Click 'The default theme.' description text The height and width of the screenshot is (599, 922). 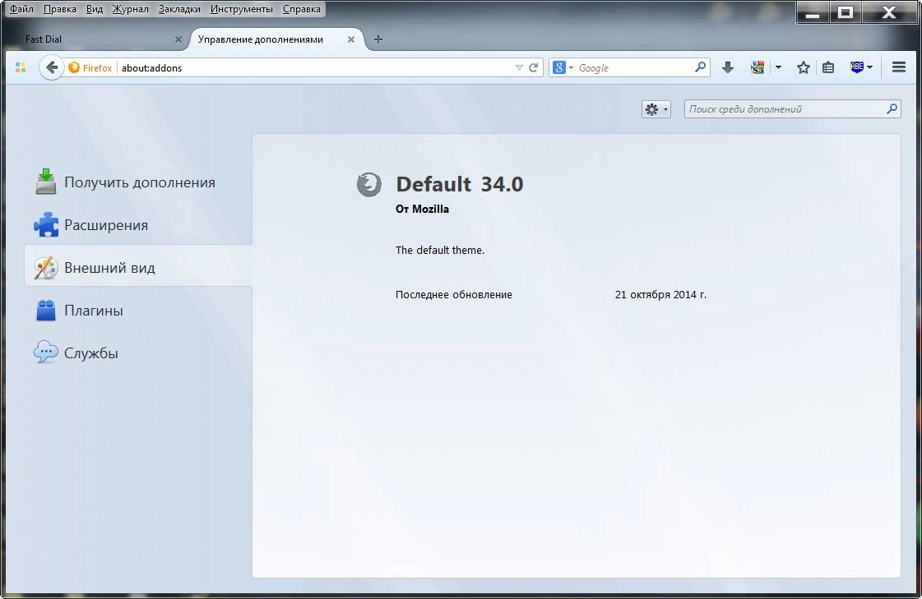point(440,250)
